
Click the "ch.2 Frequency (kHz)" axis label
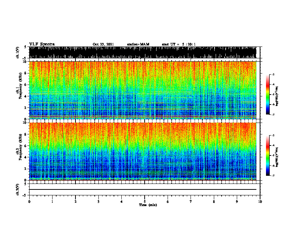coord(19,147)
